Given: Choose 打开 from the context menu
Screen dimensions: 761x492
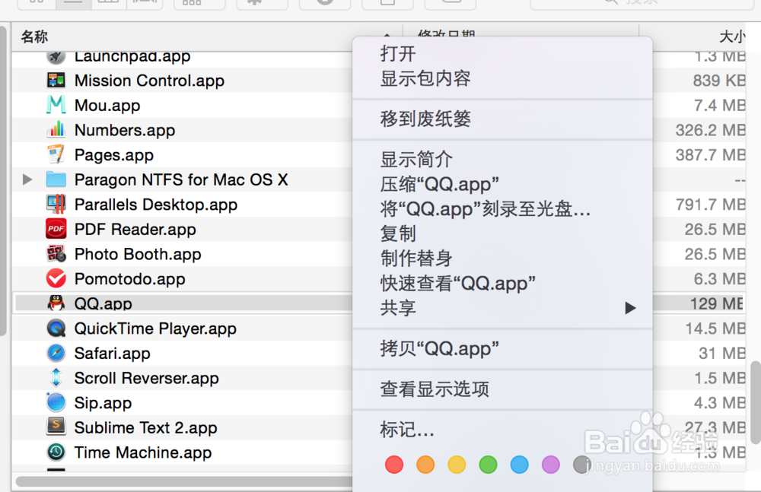Looking at the screenshot, I should point(398,53).
